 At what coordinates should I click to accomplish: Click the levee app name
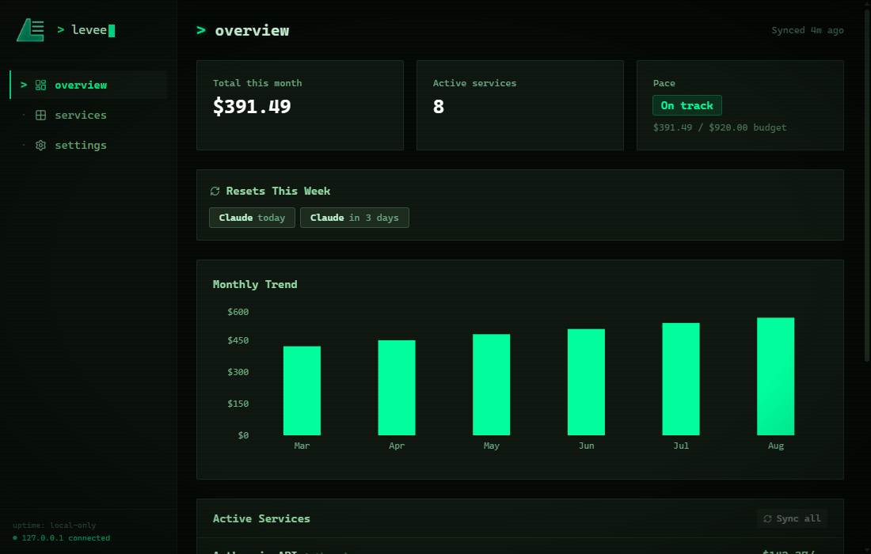[89, 30]
